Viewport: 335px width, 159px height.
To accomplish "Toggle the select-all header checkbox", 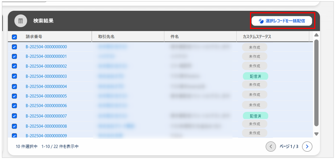I will tap(14, 37).
